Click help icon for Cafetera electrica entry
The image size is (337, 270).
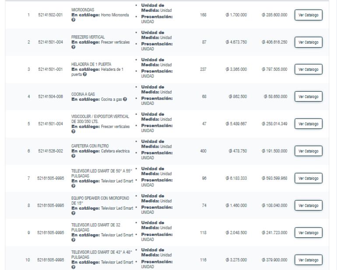tap(73, 156)
